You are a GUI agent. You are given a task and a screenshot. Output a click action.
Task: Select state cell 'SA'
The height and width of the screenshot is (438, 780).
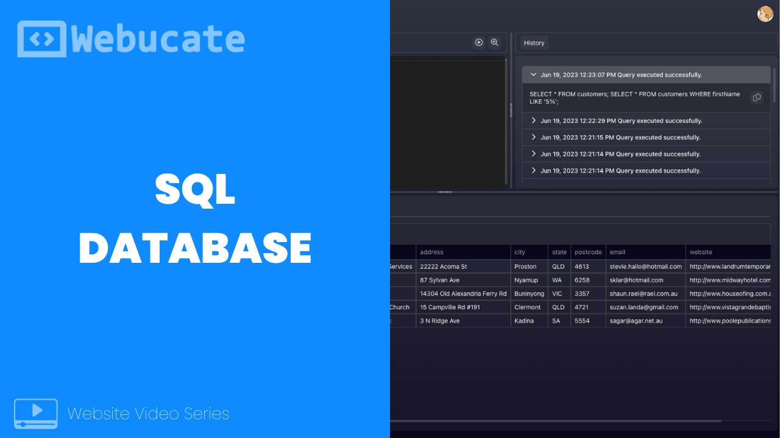tap(559, 321)
